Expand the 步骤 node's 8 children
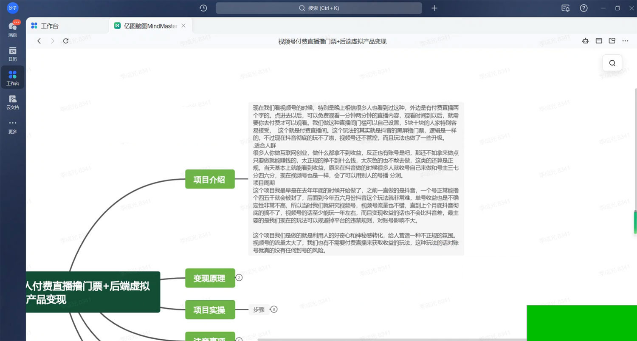The image size is (637, 341). [x=274, y=310]
